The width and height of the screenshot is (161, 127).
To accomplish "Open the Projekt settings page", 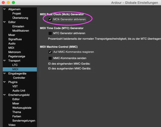I will pos(17,13).
